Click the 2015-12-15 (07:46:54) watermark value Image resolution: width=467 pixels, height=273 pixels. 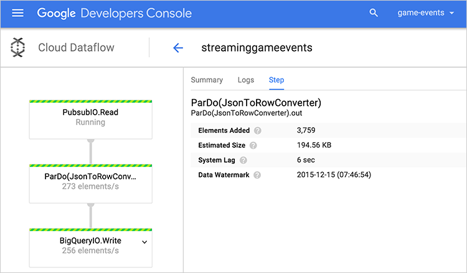click(x=334, y=175)
